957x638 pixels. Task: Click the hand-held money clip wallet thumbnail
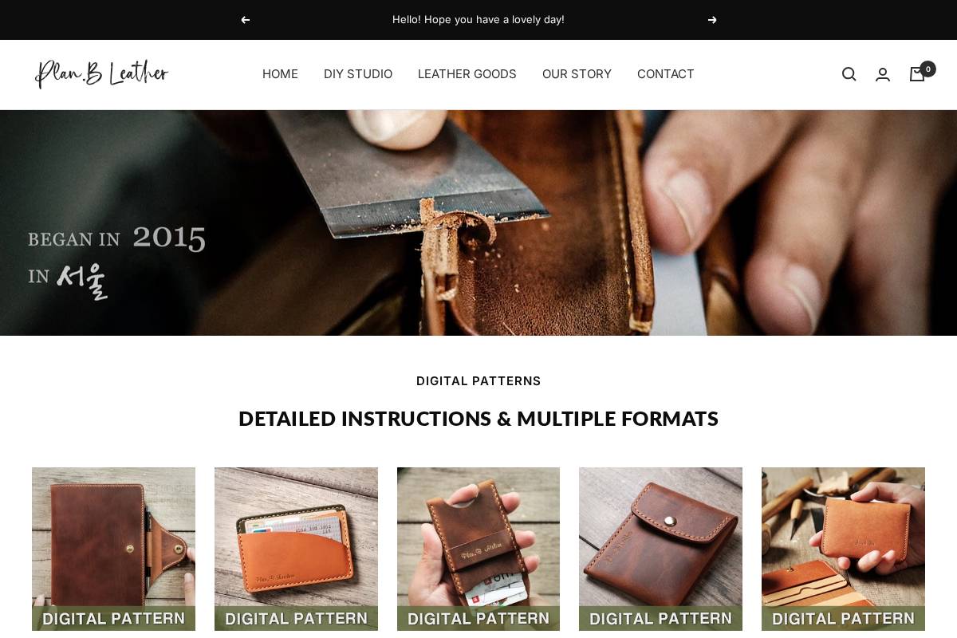[x=478, y=549]
